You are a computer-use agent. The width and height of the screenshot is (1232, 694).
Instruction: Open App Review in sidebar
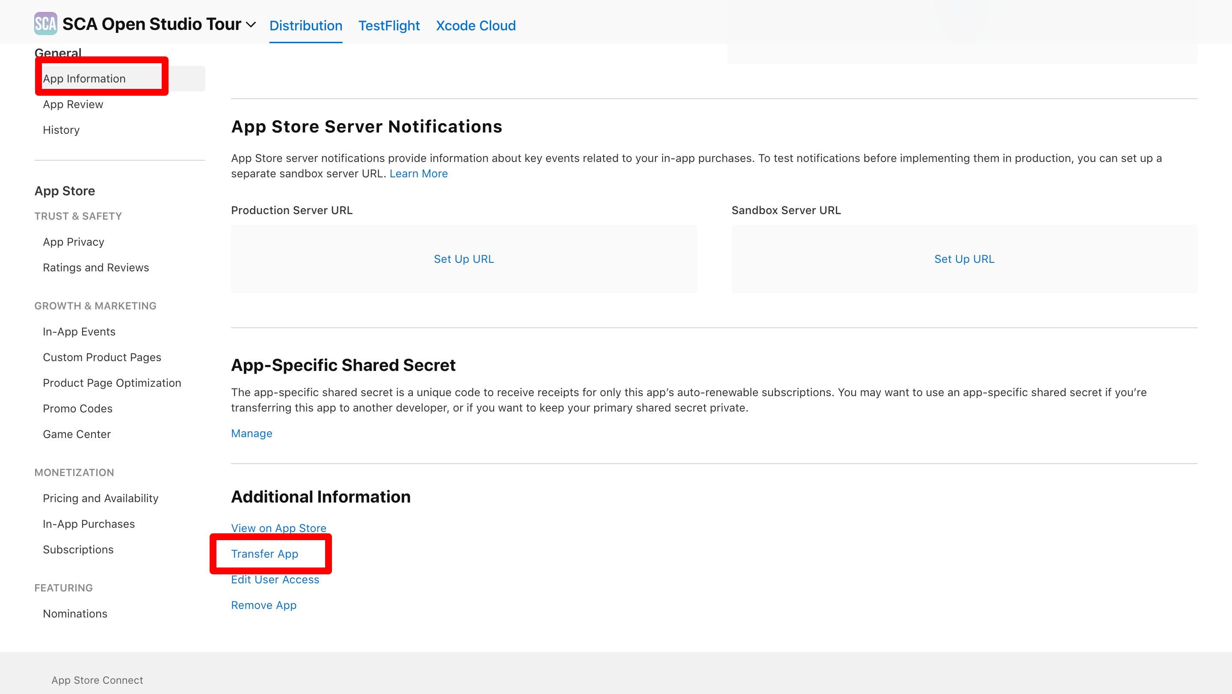[x=73, y=104]
